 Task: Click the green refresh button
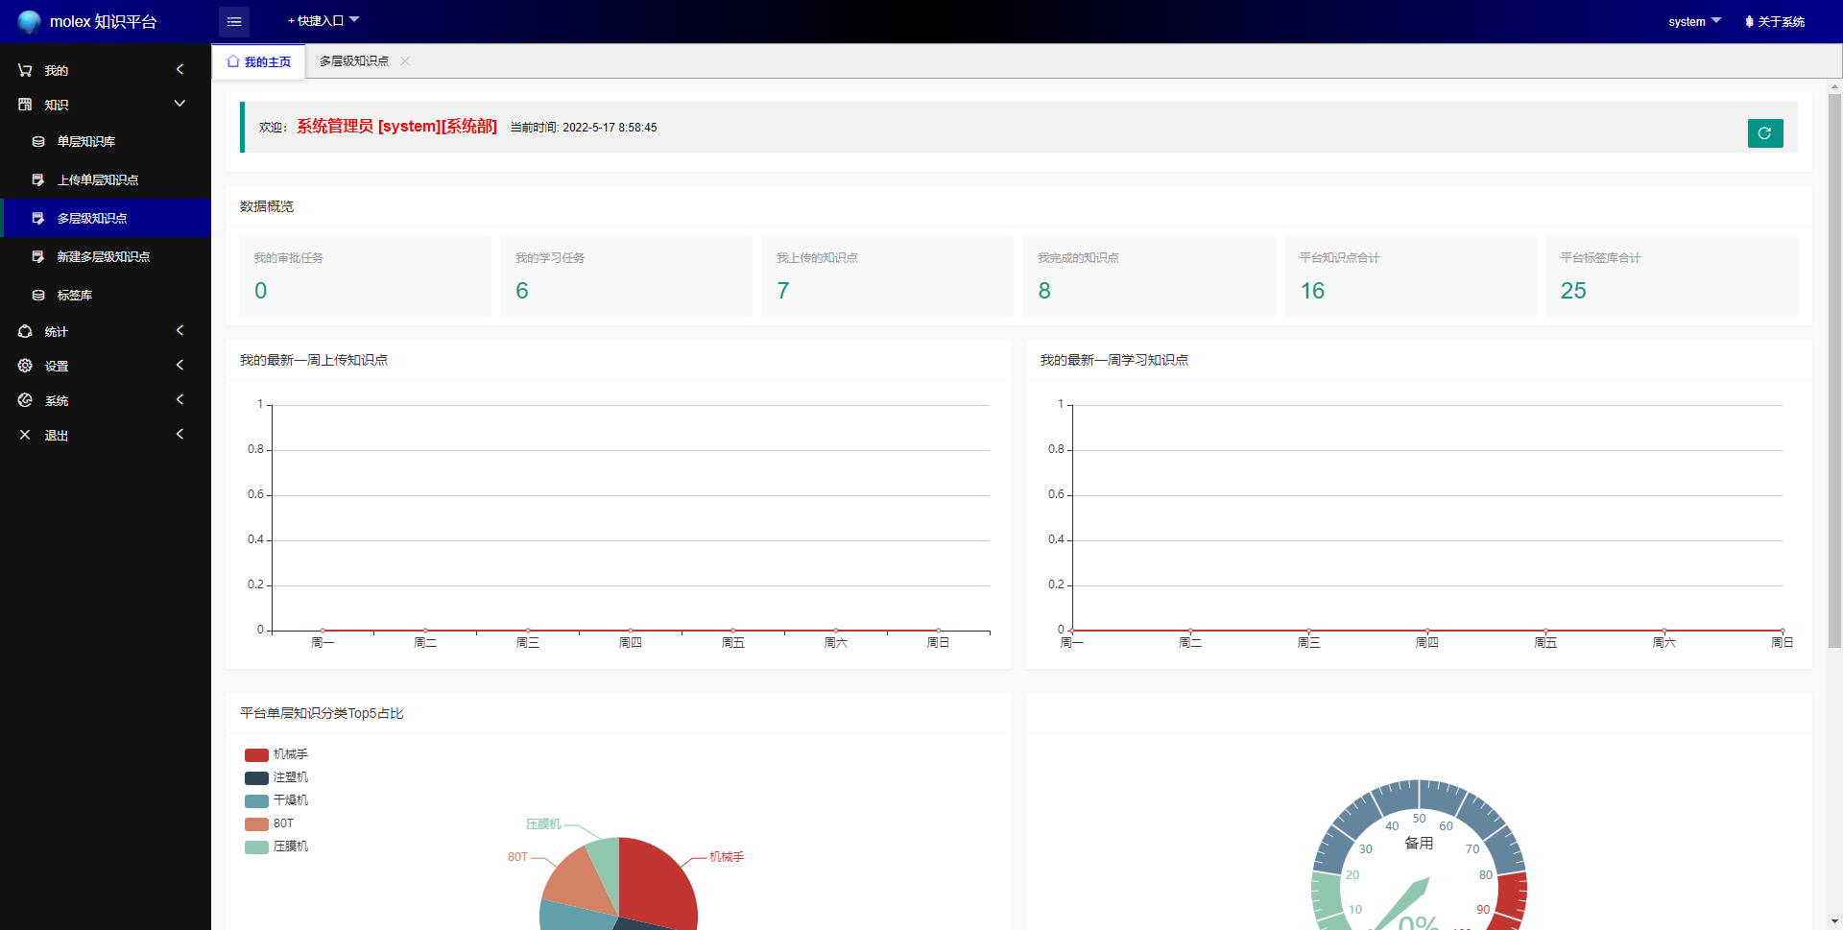1765,133
